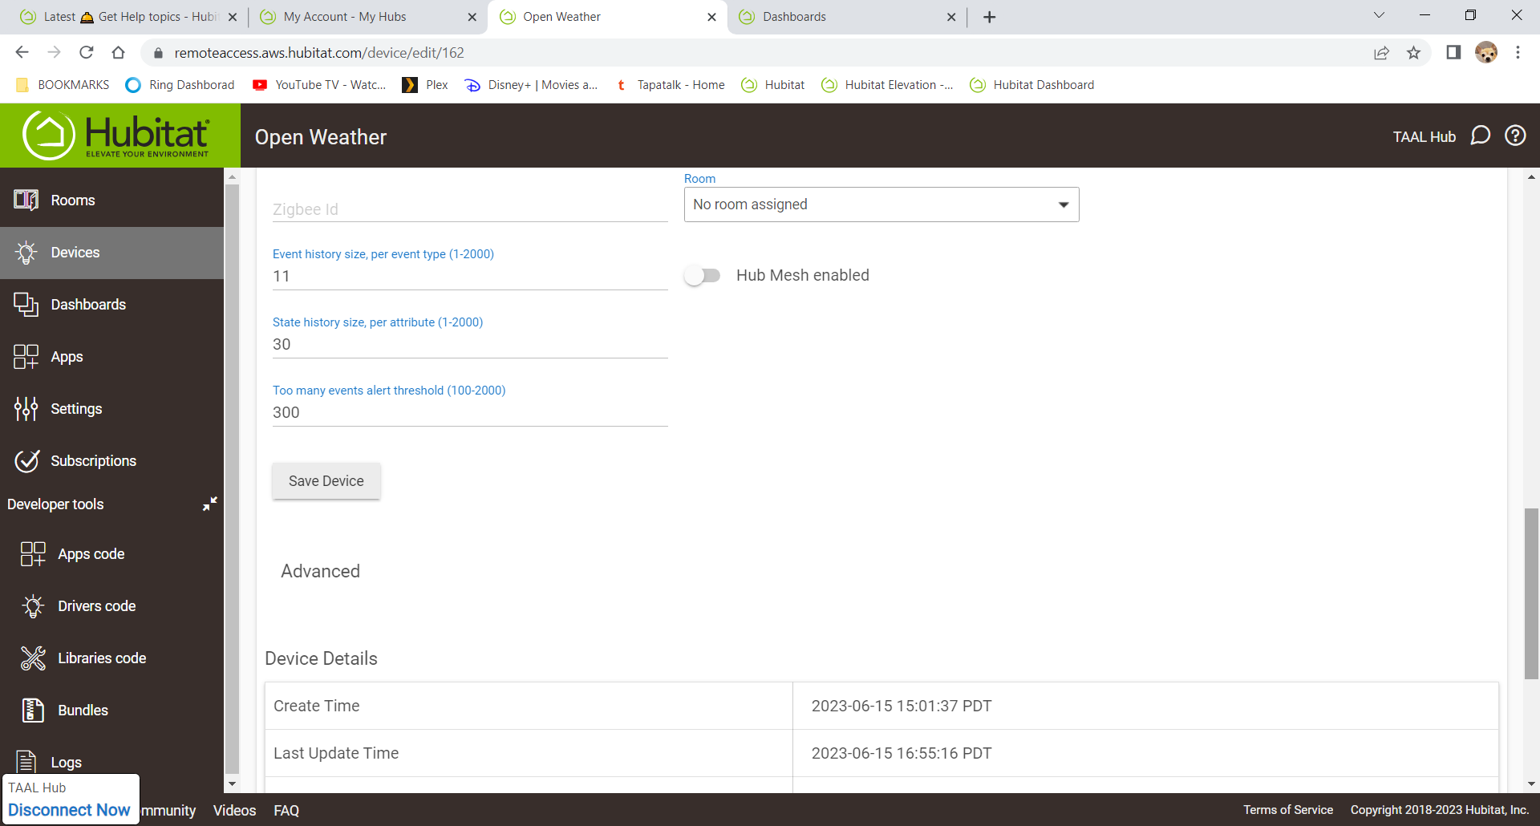Click the Disconnect Now link

coord(69,810)
